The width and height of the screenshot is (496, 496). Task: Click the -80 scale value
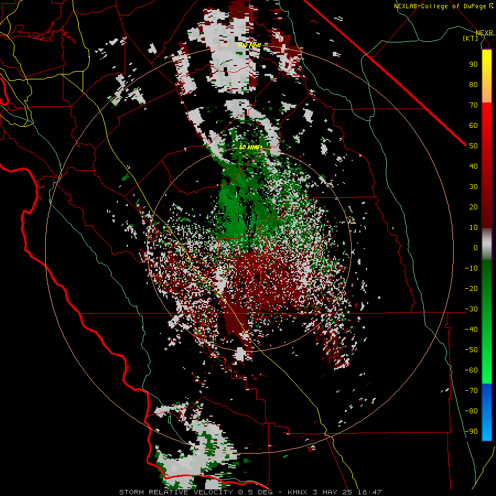coord(471,411)
